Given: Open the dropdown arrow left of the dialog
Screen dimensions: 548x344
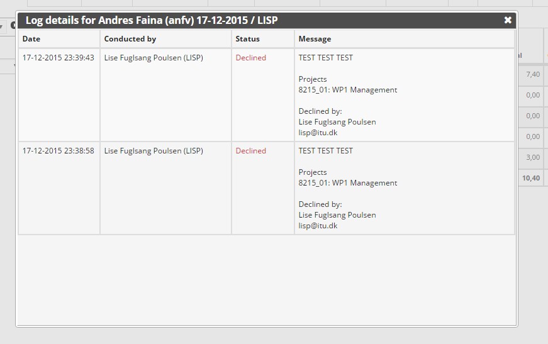Looking at the screenshot, I should click(x=2, y=26).
